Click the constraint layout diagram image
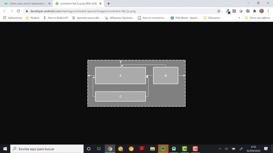The height and width of the screenshot is (153, 273). [136, 83]
